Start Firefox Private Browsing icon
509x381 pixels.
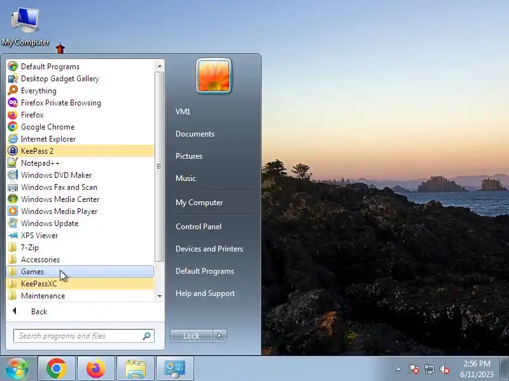point(13,103)
